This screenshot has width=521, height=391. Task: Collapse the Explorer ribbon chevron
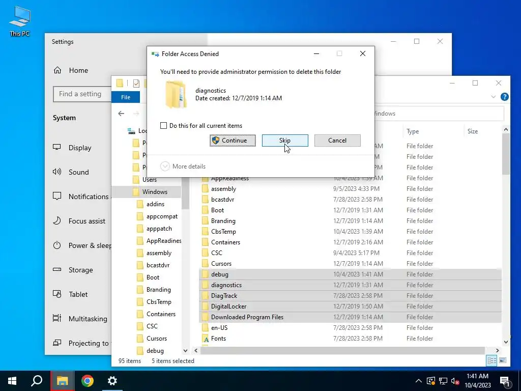(493, 97)
